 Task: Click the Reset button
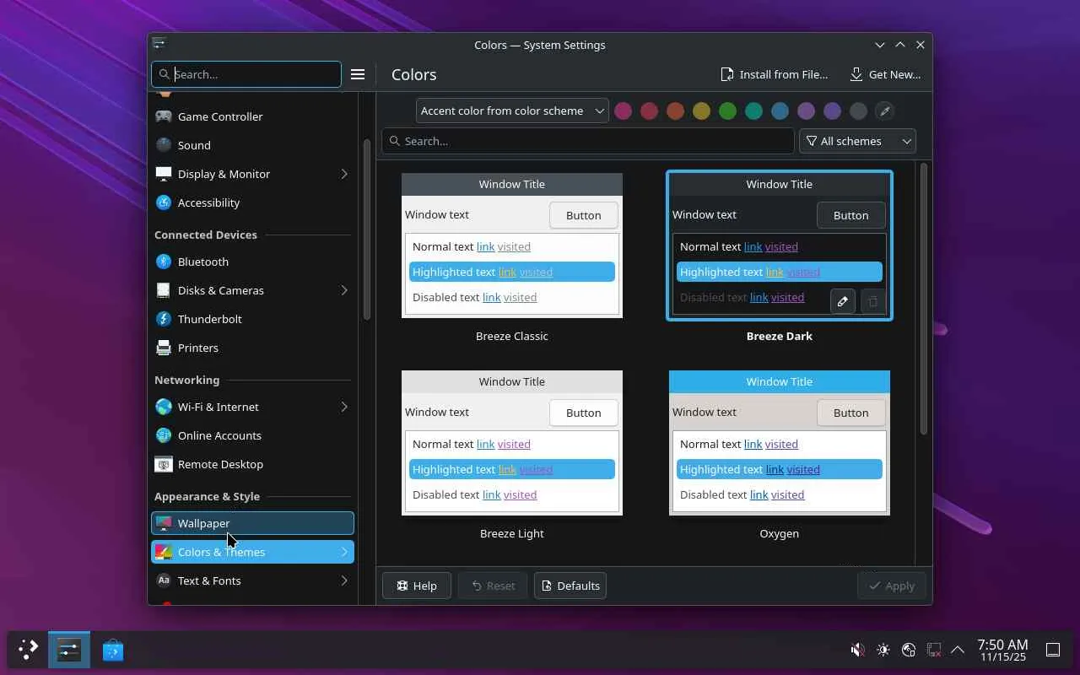coord(493,586)
